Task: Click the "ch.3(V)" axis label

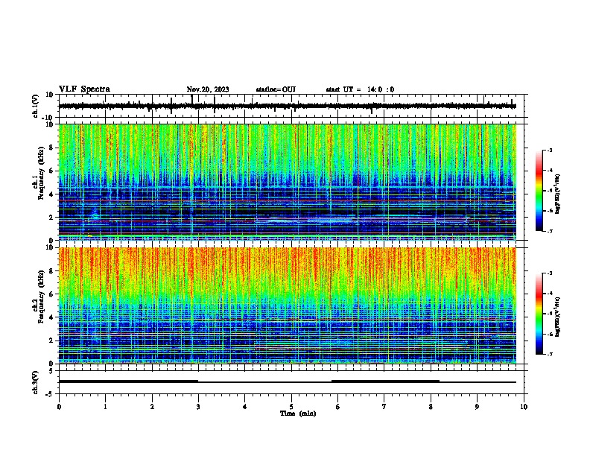Action: (36, 382)
